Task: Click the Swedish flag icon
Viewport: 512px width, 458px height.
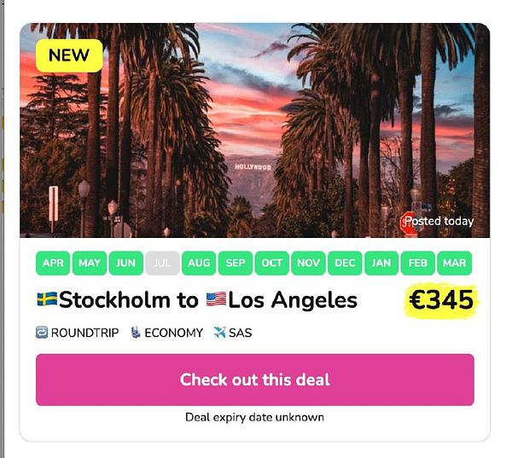Action: click(46, 300)
